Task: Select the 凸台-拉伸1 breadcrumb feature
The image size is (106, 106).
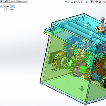Action: [6, 6]
